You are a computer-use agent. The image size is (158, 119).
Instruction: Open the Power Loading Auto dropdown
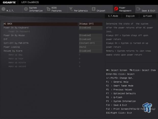point(90,47)
